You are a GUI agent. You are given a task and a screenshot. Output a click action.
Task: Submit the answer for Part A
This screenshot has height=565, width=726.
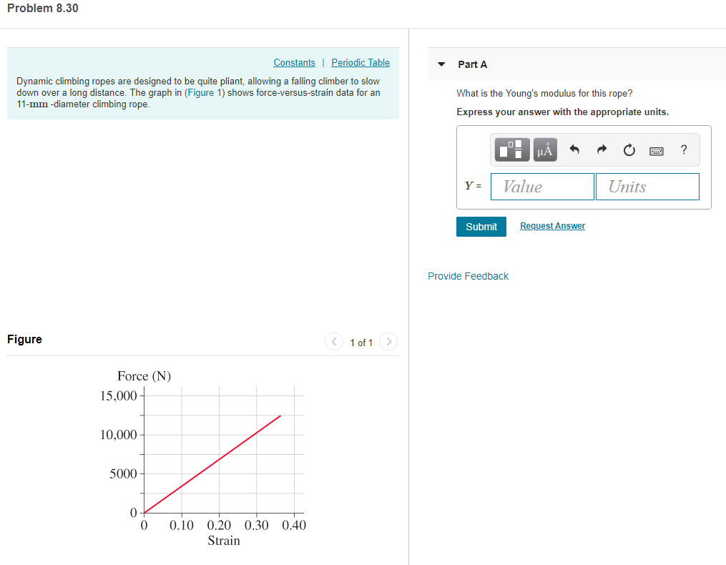point(481,226)
